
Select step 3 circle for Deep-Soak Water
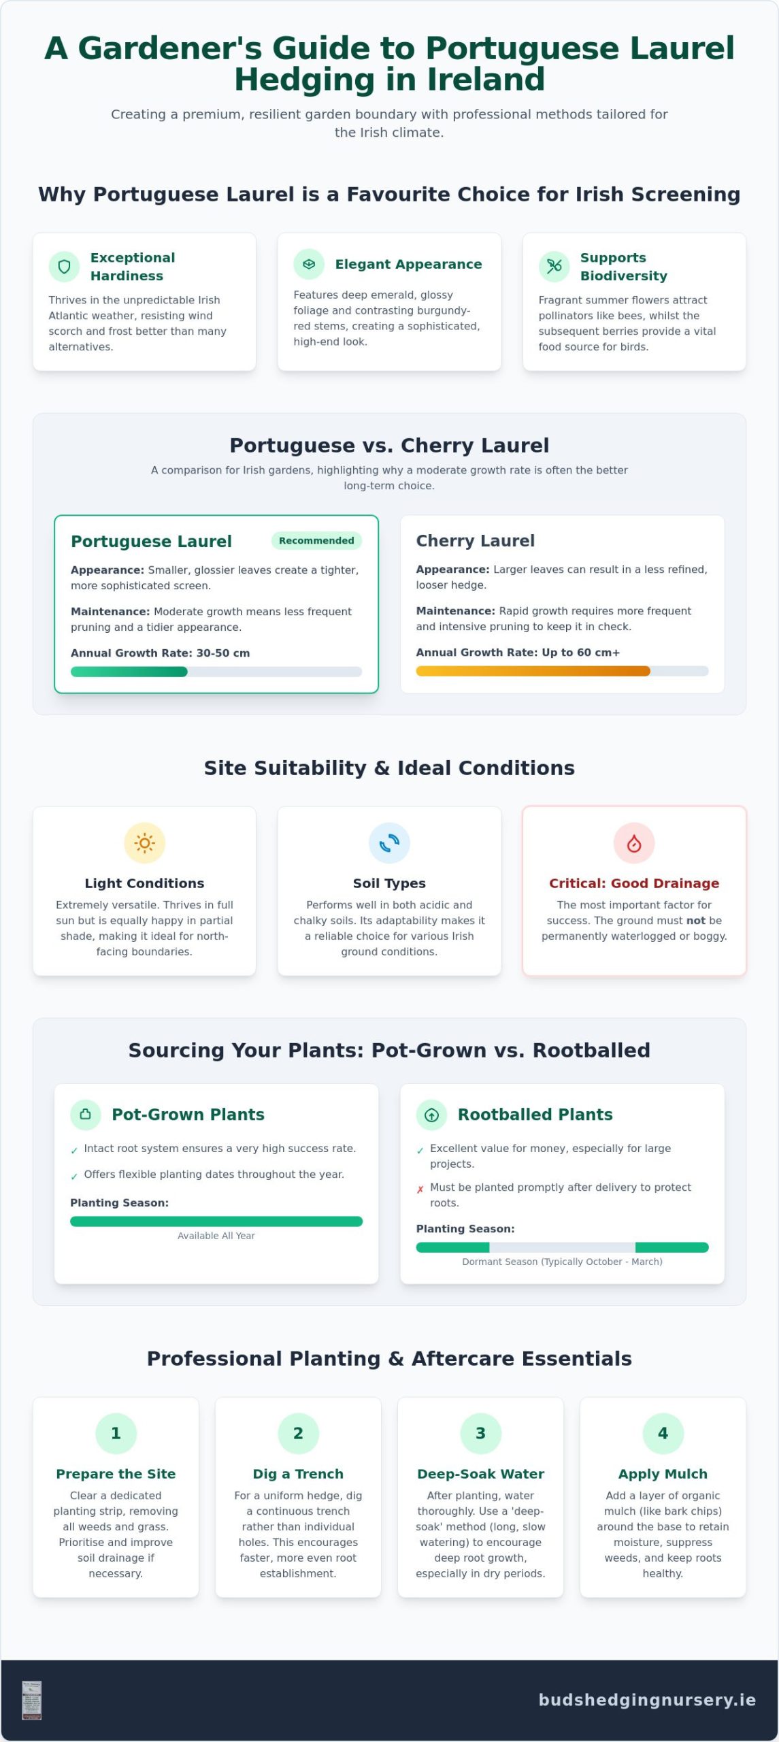(480, 1433)
